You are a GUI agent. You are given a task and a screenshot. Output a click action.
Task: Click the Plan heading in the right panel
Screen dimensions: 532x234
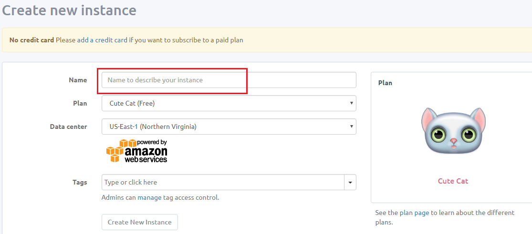click(x=385, y=82)
